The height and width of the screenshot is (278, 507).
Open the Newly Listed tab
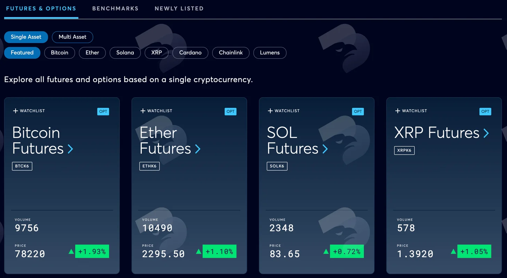179,8
